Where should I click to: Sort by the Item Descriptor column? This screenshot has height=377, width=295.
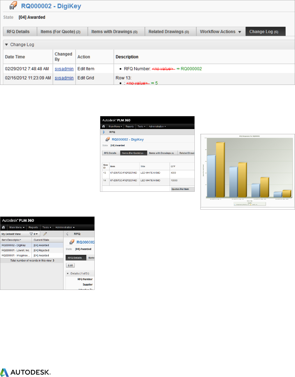click(x=16, y=240)
